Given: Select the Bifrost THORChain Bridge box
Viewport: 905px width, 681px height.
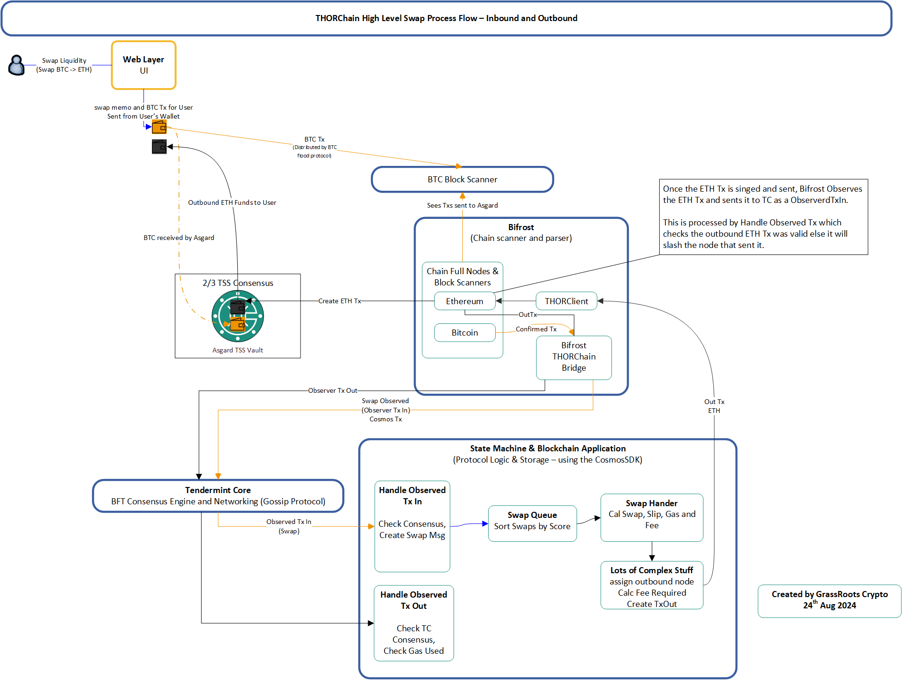Looking at the screenshot, I should [x=574, y=357].
